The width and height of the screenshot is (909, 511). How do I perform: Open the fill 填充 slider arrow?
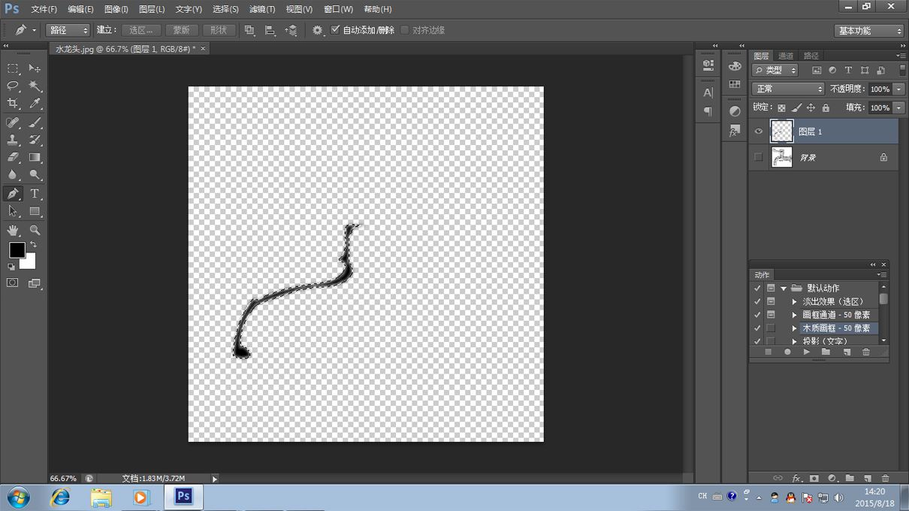pos(899,107)
